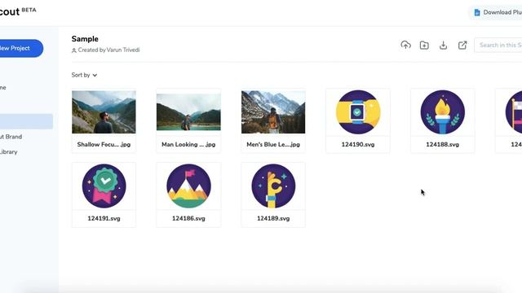Open the Sort by dropdown
Screen dimensions: 522x293
(84, 75)
